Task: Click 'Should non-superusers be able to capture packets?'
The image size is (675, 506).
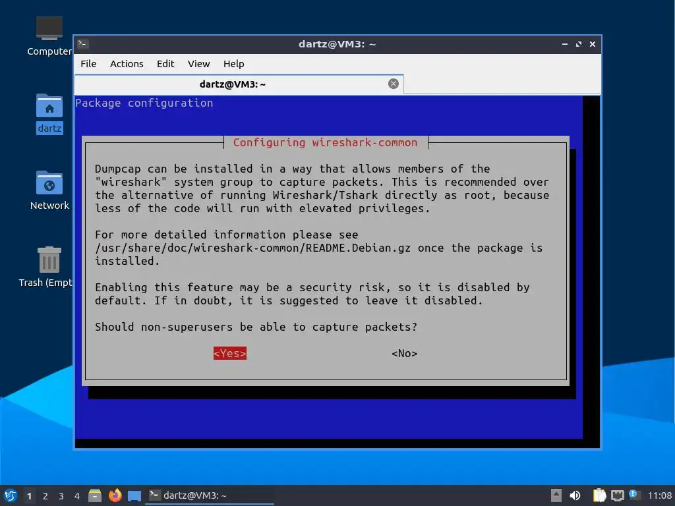Action: [256, 327]
